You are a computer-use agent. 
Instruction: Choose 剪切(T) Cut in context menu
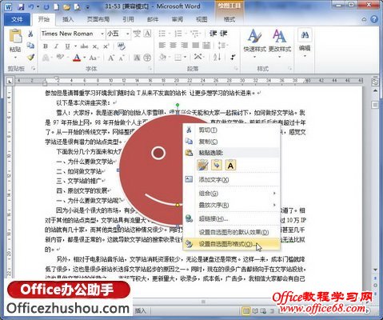231,130
